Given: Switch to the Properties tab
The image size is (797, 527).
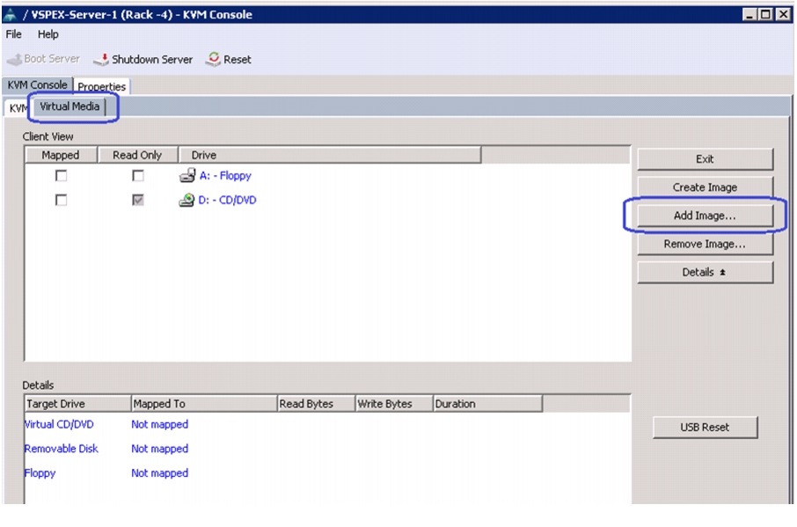Looking at the screenshot, I should [102, 86].
